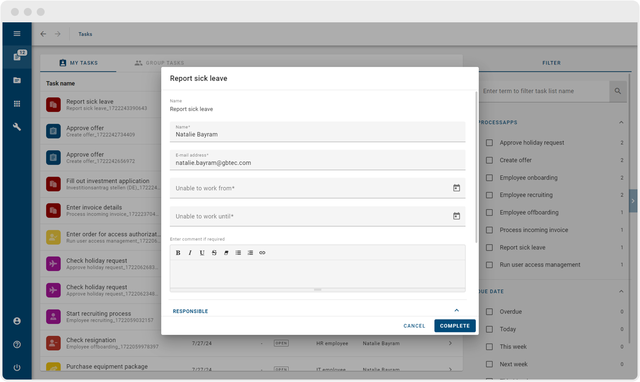Open the user profile icon in sidebar
Image resolution: width=640 pixels, height=382 pixels.
click(17, 321)
